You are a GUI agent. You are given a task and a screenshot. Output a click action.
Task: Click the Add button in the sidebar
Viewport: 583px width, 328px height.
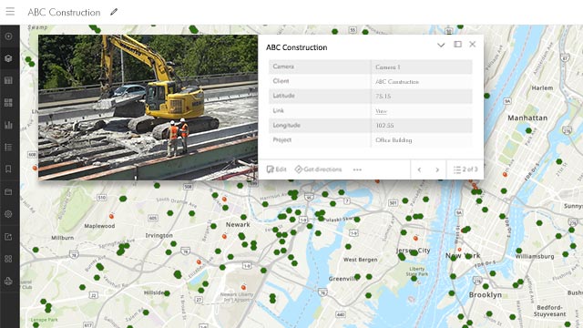click(8, 36)
